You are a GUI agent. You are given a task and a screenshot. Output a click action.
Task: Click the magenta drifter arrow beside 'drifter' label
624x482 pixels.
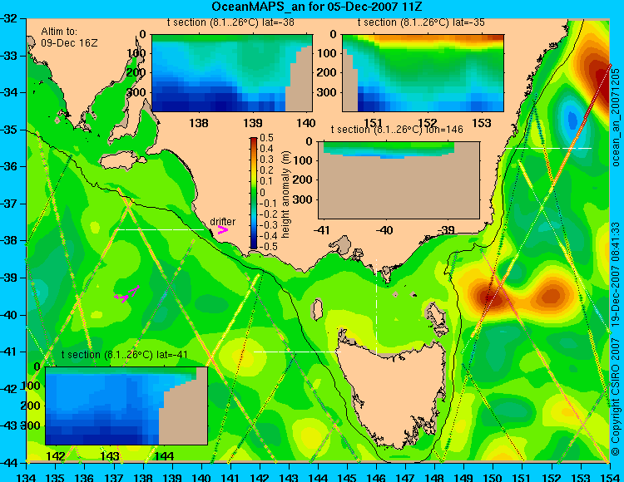(222, 229)
